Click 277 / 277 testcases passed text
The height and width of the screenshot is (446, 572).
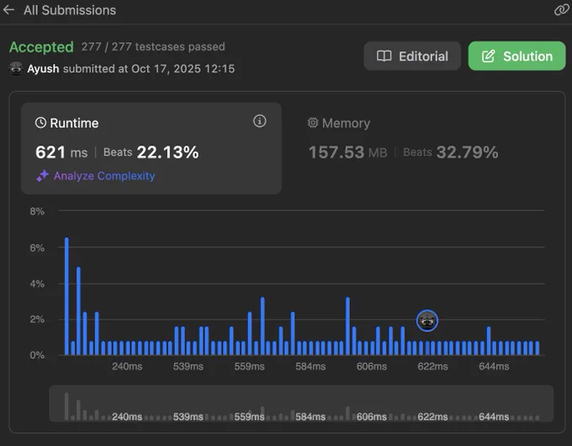(153, 47)
